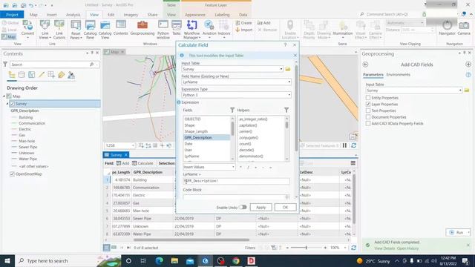Open View Details link
The height and width of the screenshot is (267, 475).
[384, 248]
